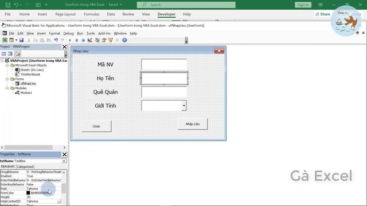
Task: Switch to Alphabetic properties tab
Action: 7,167
